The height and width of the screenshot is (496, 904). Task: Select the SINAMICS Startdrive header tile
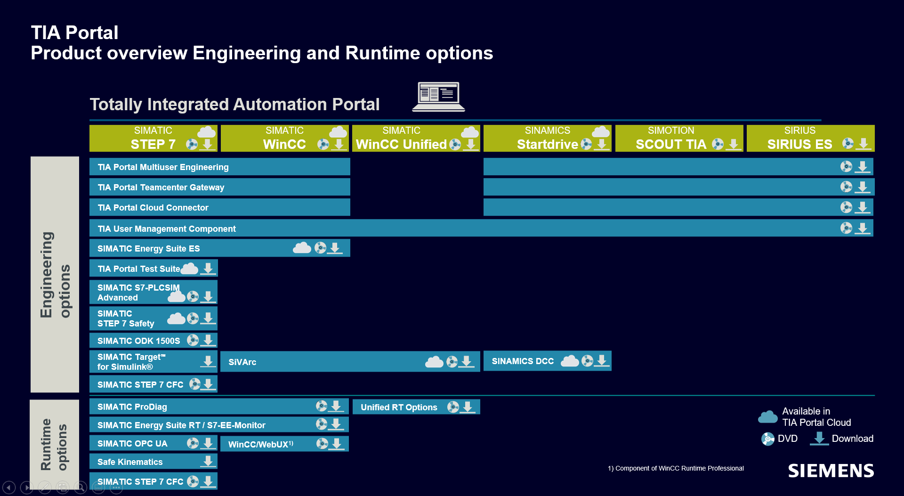click(x=547, y=138)
